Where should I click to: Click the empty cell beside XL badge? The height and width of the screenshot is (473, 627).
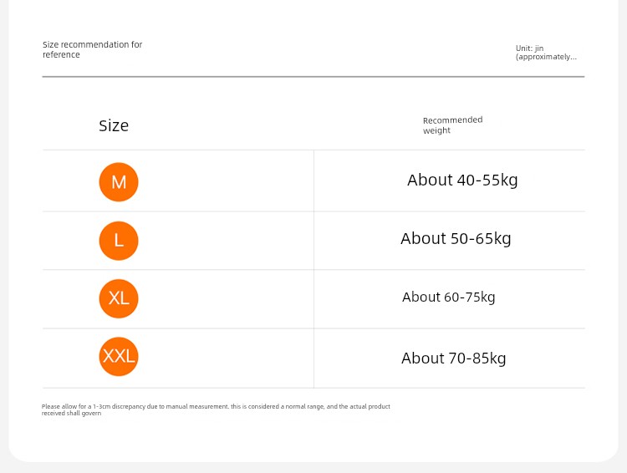tap(226, 299)
